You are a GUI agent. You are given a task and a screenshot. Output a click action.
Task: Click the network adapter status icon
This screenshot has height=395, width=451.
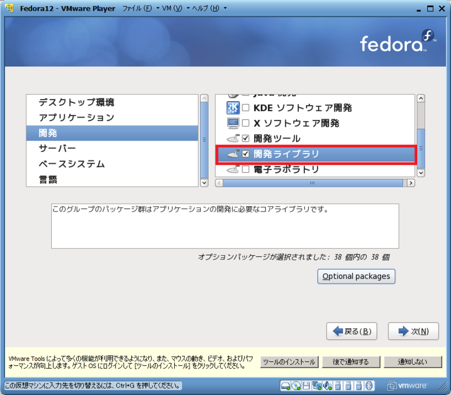pyautogui.click(x=316, y=387)
